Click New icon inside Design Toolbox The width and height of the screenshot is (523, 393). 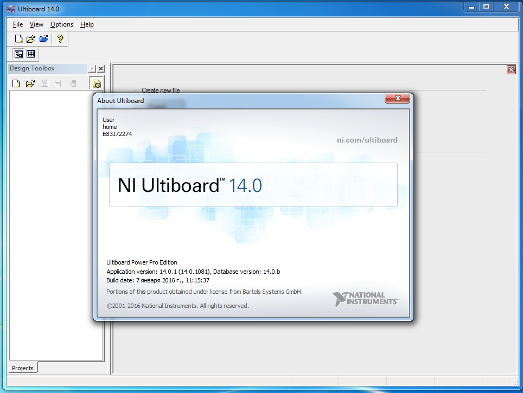(16, 83)
